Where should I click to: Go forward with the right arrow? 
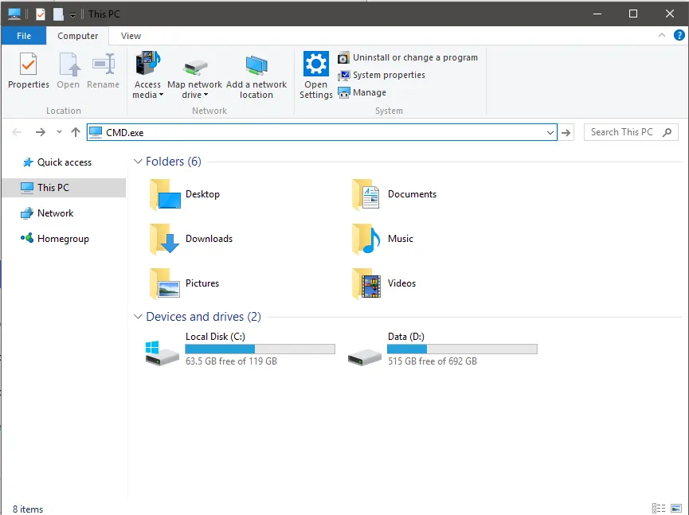[41, 132]
